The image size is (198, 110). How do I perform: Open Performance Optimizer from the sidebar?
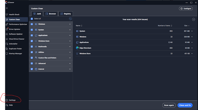[x=17, y=24]
